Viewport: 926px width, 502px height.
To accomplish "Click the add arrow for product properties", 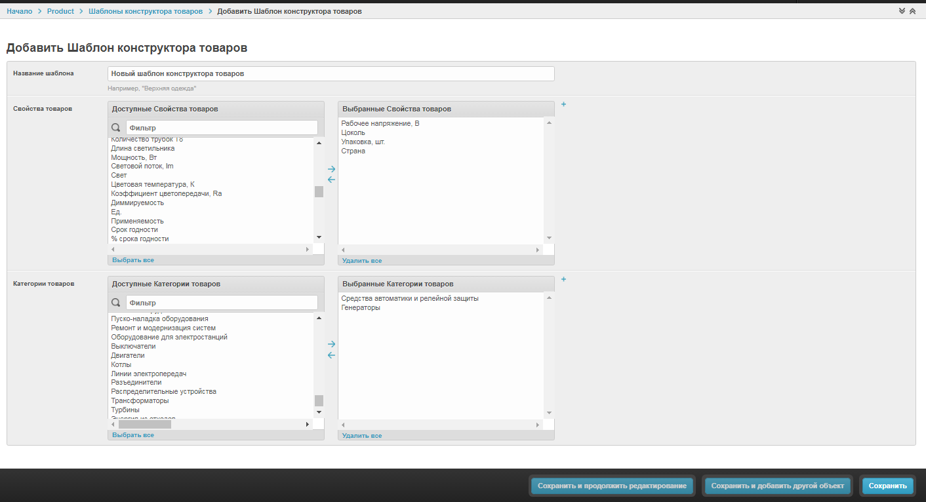I will click(331, 169).
